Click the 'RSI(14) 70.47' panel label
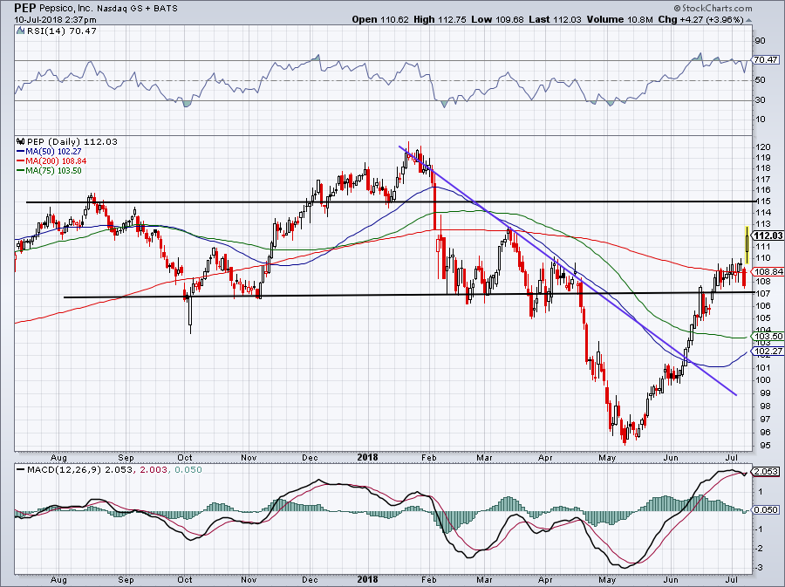This screenshot has height=587, width=785. pos(62,31)
